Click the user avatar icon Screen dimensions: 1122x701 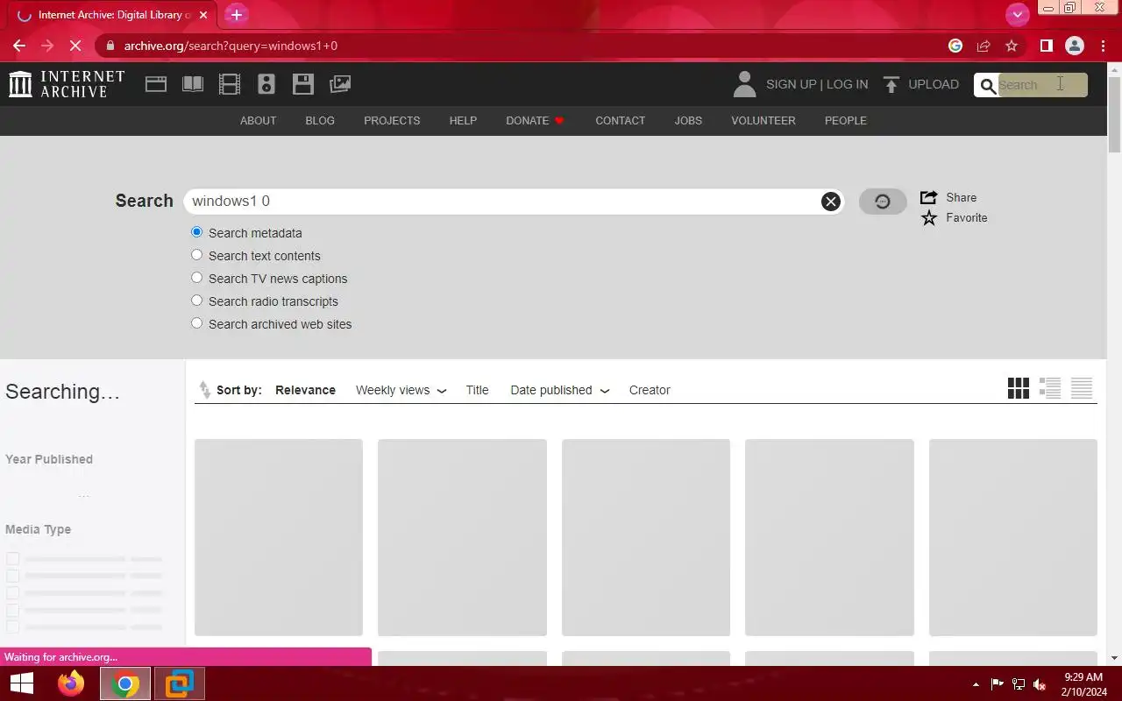(744, 84)
